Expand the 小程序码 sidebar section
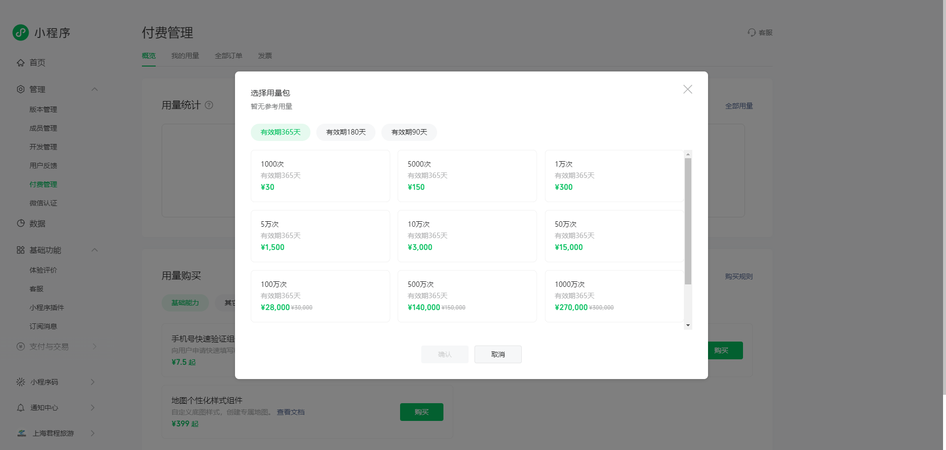This screenshot has width=946, height=450. [x=93, y=382]
